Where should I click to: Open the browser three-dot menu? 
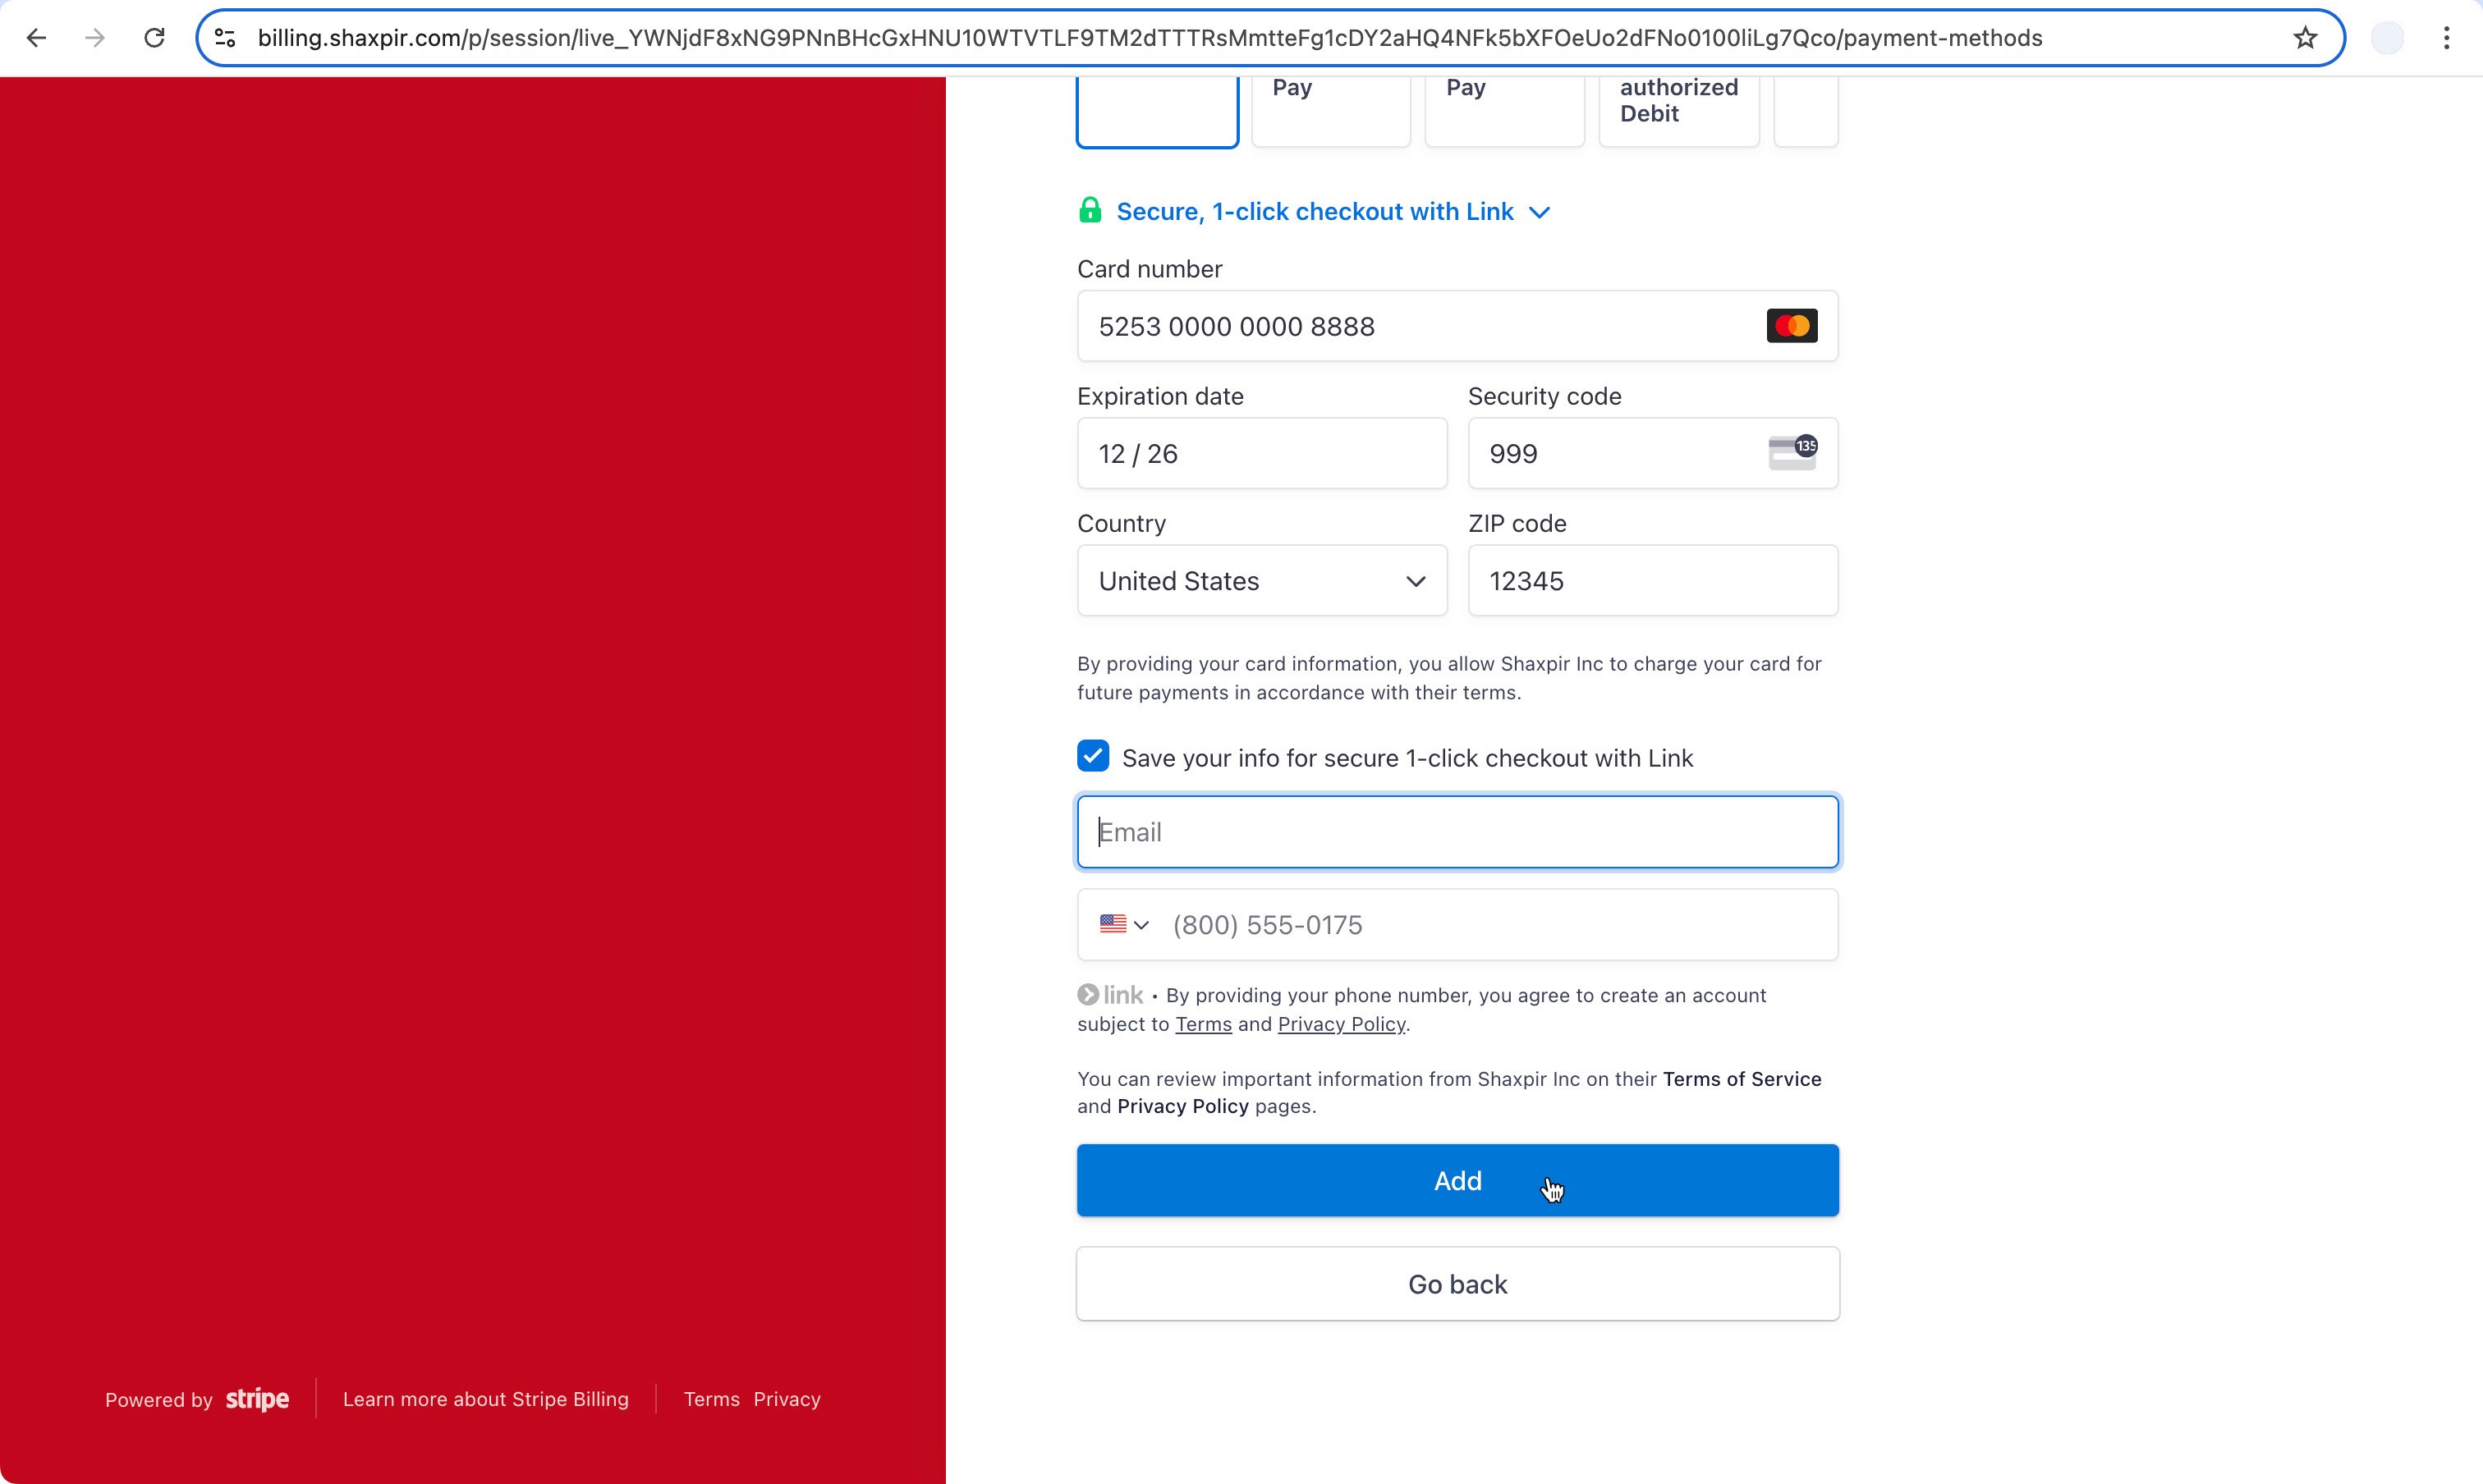(2446, 38)
